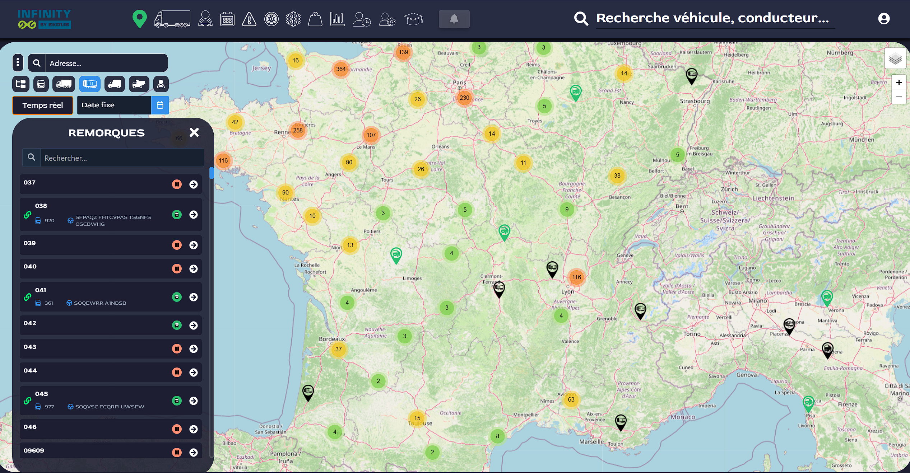Zoom in on the map

[899, 83]
